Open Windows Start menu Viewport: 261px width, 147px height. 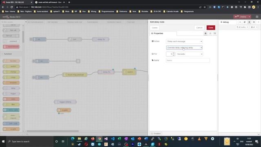point(3,141)
